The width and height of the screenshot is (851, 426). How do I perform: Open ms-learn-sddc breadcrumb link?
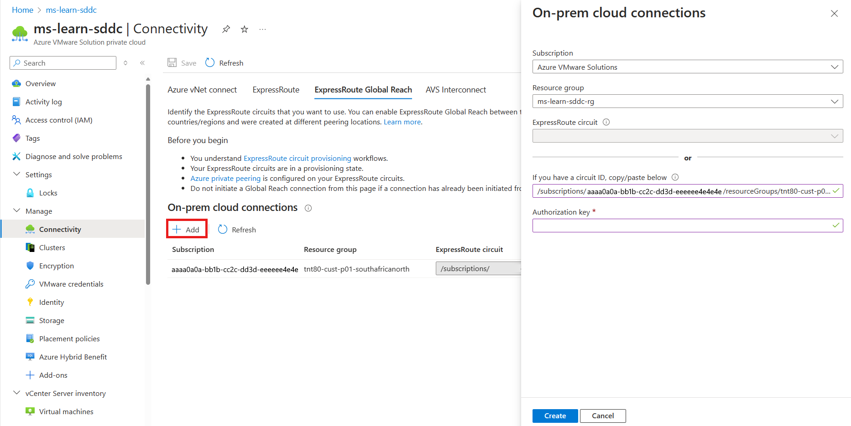tap(71, 10)
